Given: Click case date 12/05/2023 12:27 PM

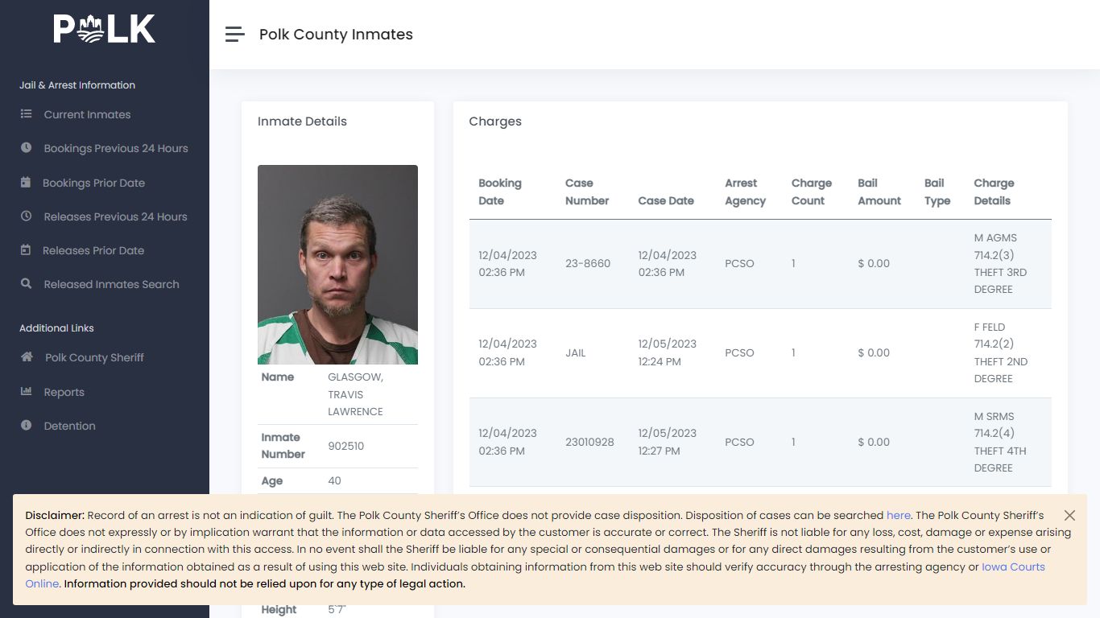Looking at the screenshot, I should [668, 442].
